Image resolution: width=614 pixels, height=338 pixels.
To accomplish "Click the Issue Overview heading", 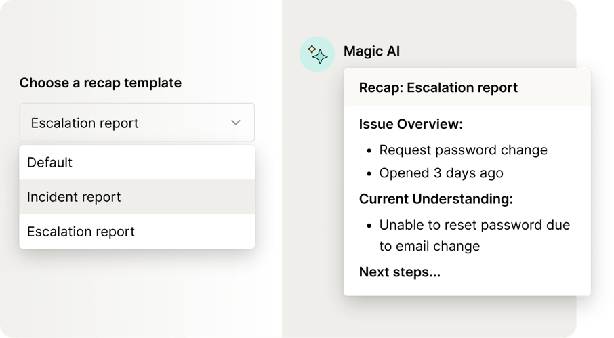I will (411, 124).
